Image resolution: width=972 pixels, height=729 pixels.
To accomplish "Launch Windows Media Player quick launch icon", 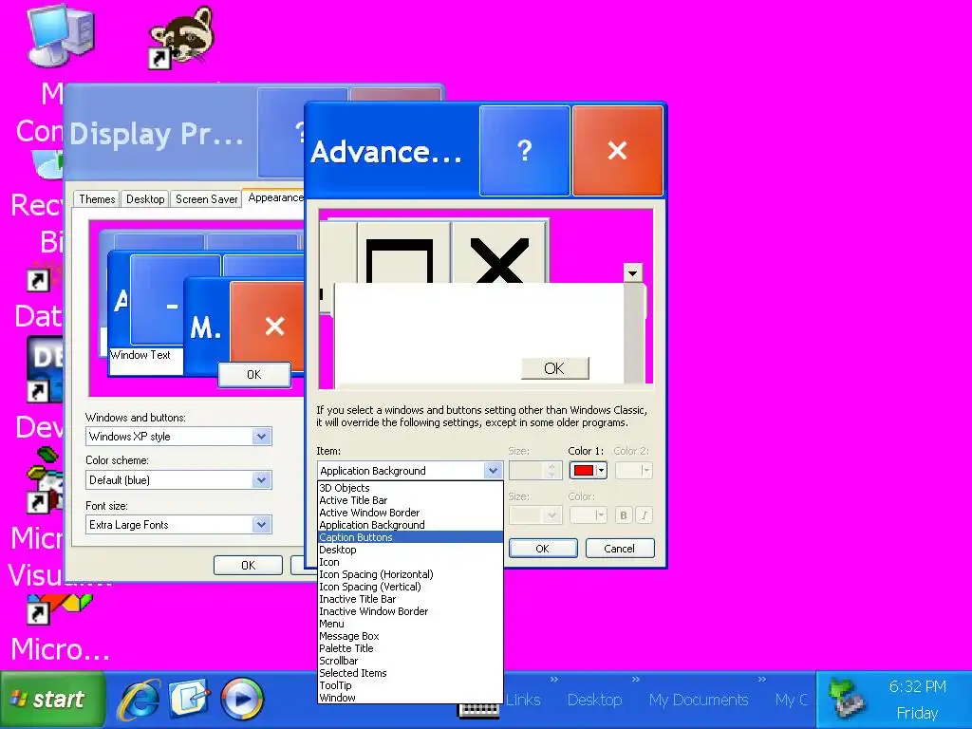I will (242, 700).
